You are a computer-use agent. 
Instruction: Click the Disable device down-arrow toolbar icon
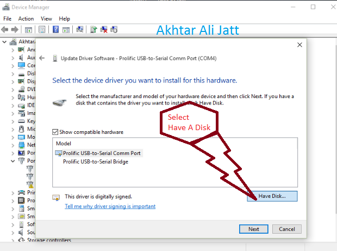coord(114,29)
